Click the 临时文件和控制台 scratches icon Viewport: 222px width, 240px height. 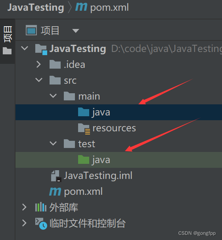tap(41, 224)
